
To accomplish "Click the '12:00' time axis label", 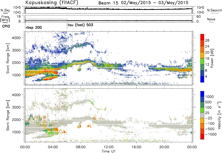I will point(109,147).
